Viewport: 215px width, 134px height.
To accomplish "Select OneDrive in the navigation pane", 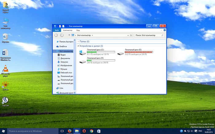I will (x=63, y=46).
